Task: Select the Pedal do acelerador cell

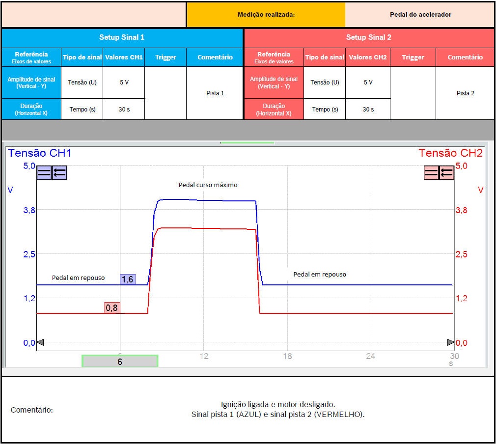Action: pos(420,15)
